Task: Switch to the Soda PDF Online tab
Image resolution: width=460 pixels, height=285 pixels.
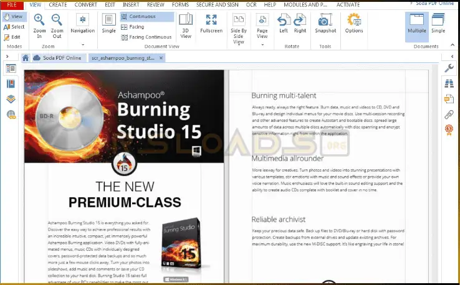Action: (x=55, y=58)
